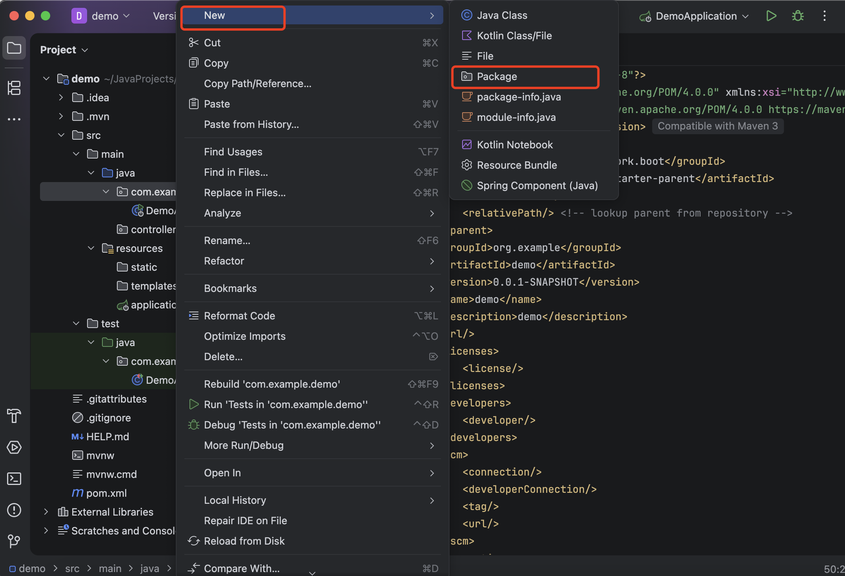Open the Terminal tool window icon
Viewport: 845px width, 576px height.
[14, 479]
